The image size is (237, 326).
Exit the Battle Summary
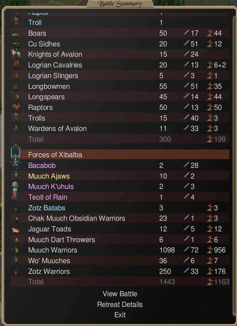pyautogui.click(x=120, y=315)
